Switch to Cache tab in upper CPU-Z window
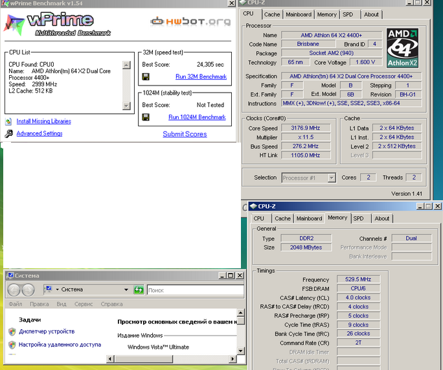443x370 pixels. (x=272, y=14)
